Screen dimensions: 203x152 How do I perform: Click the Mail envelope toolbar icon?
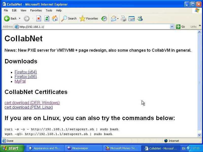tap(113, 18)
